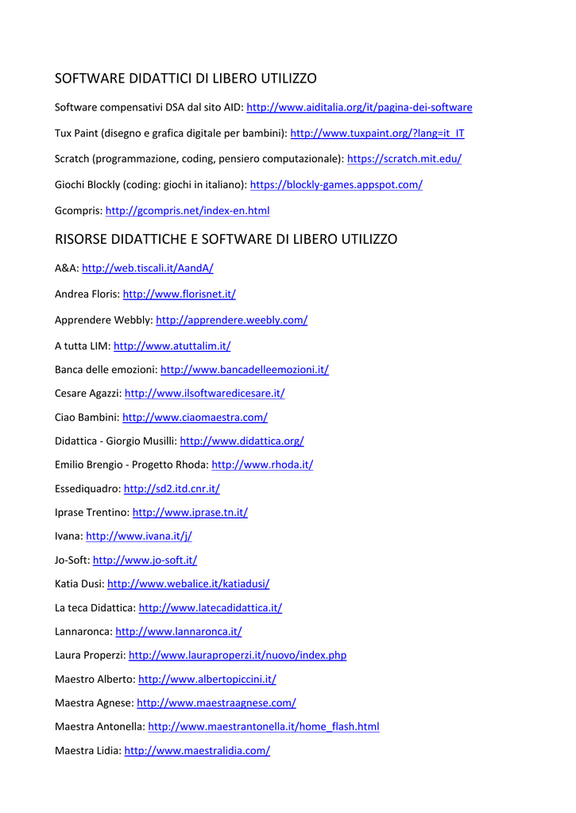
Task: Open the blockly-games.appspot.com link
Action: pyautogui.click(x=336, y=184)
